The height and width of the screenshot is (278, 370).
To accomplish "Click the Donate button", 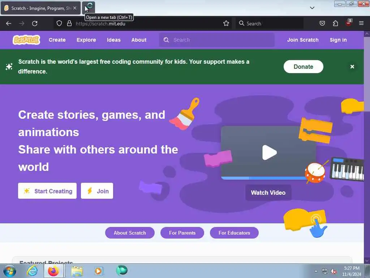I will pos(303,67).
